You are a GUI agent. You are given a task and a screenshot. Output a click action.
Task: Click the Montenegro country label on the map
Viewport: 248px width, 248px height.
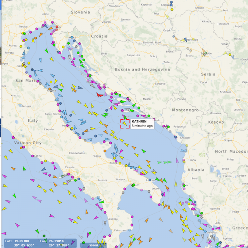click(x=185, y=110)
